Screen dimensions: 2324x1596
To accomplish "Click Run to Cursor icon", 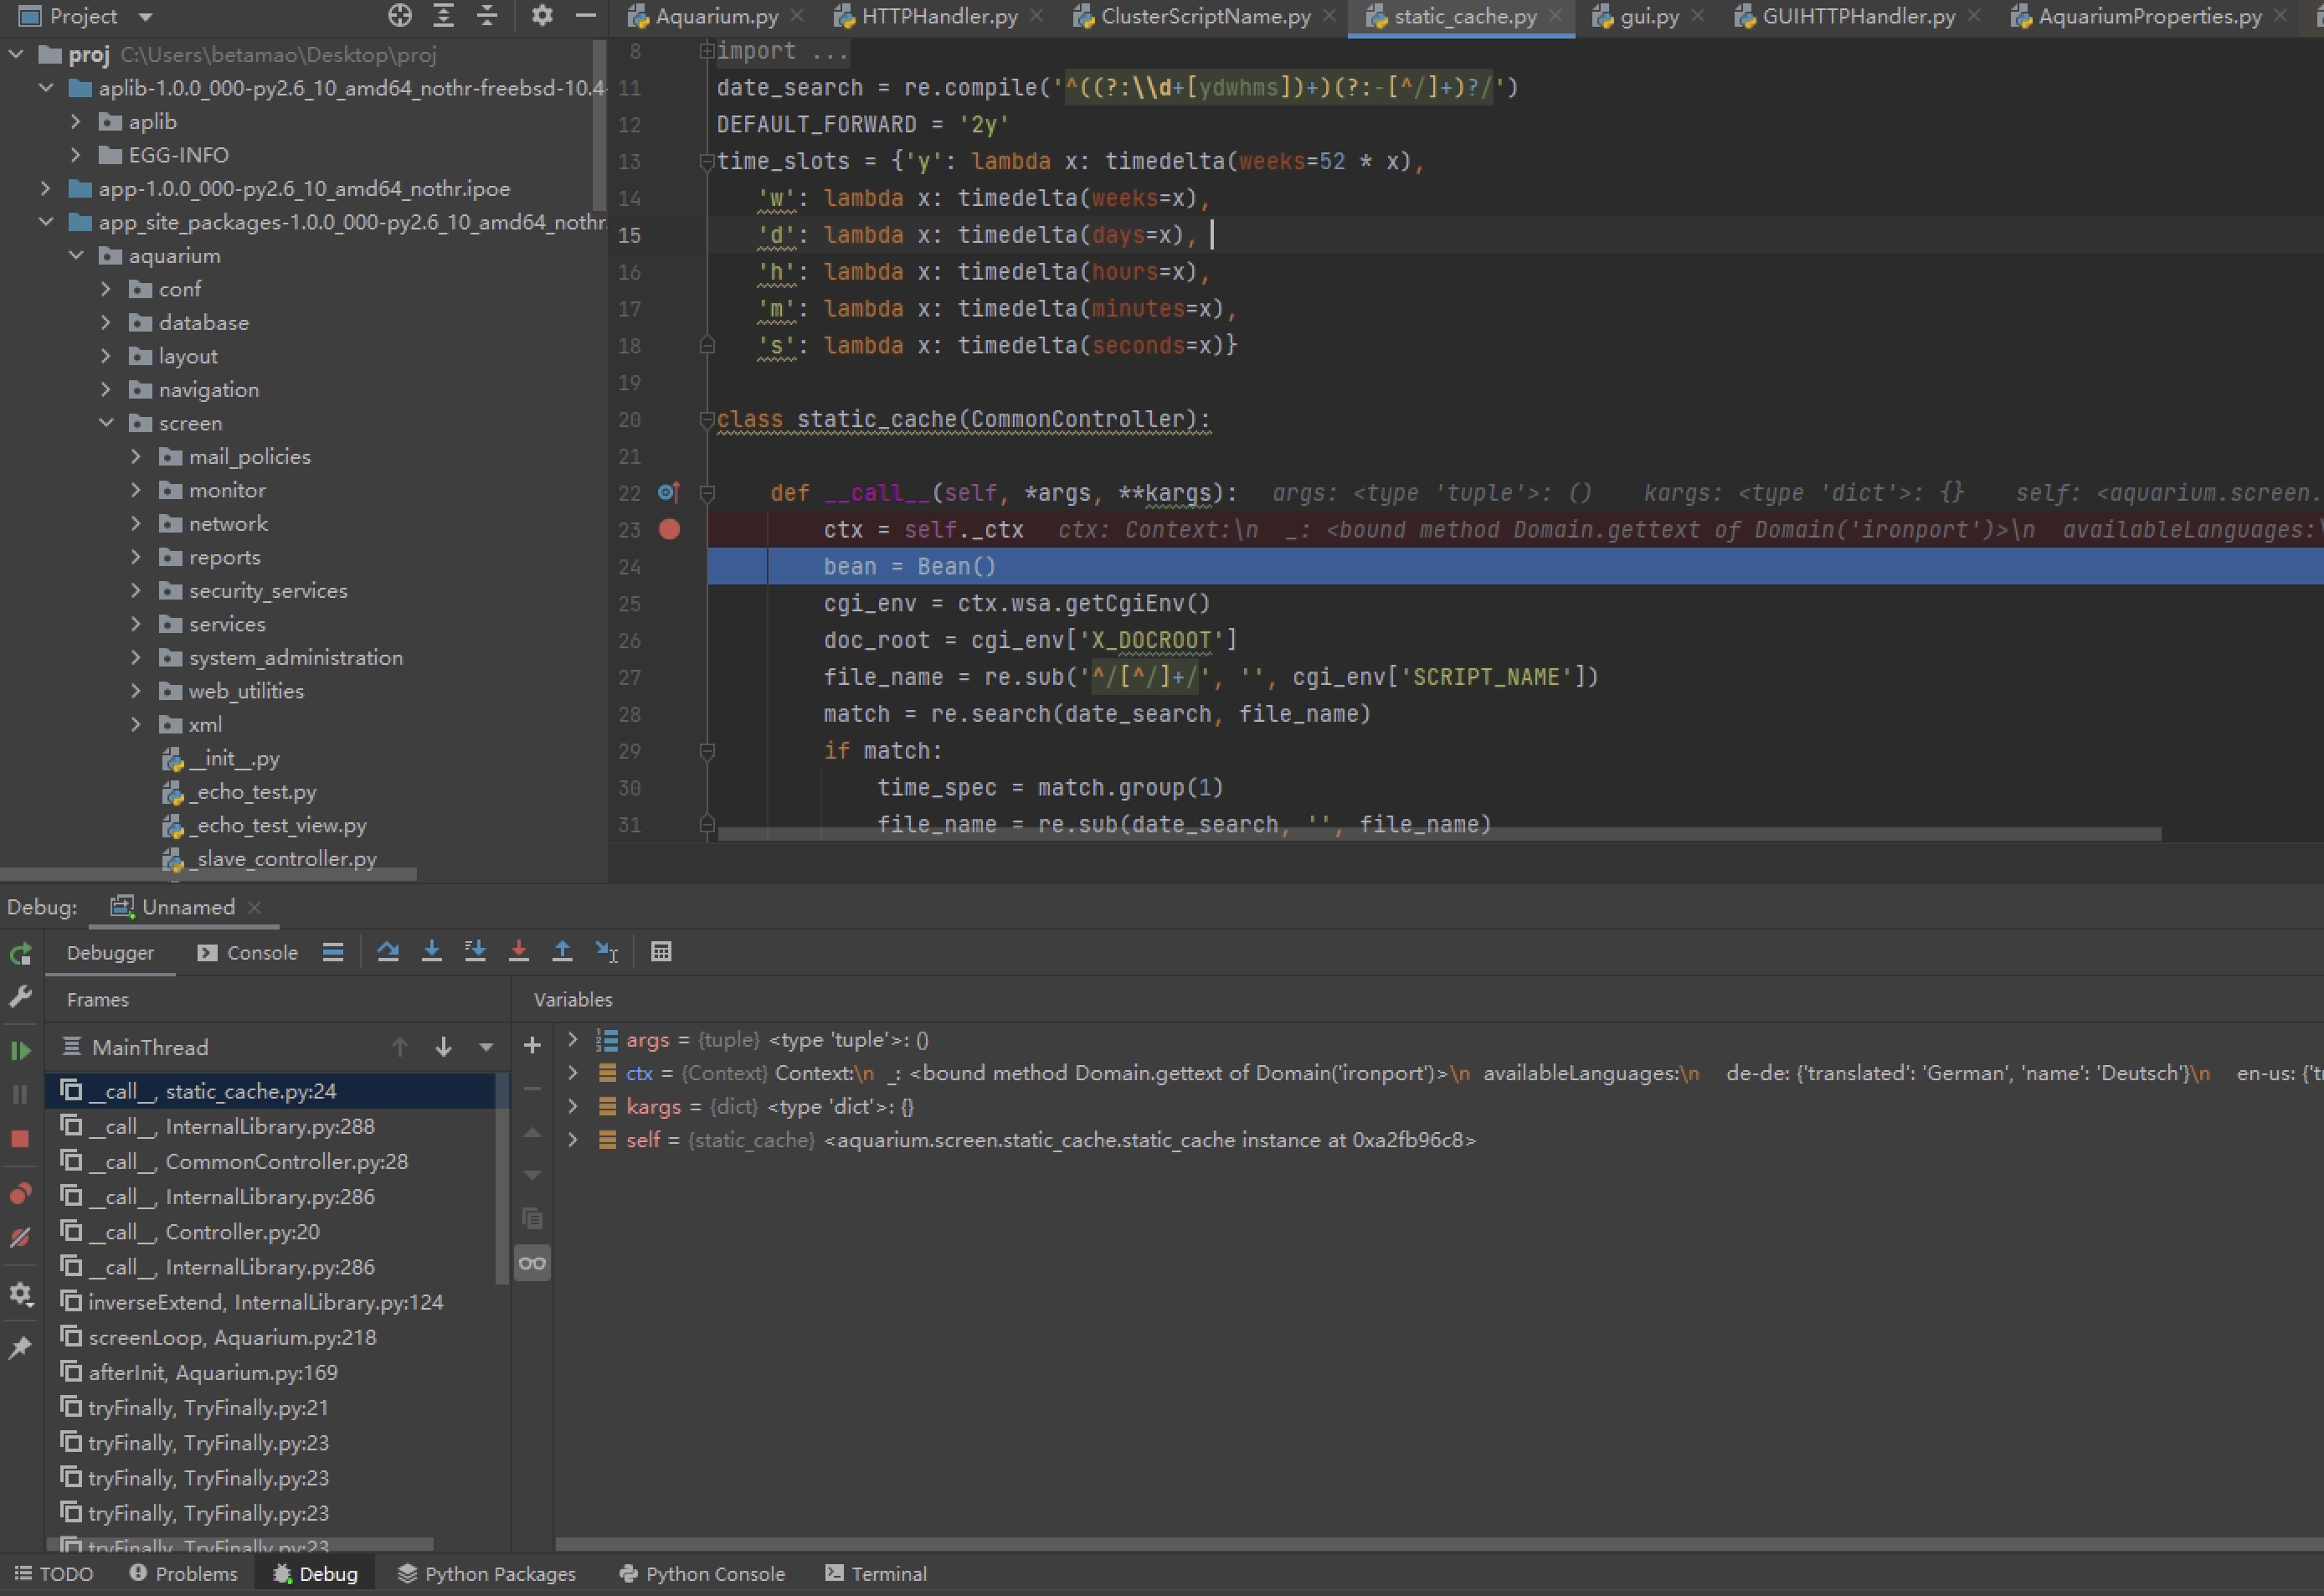I will tap(607, 952).
